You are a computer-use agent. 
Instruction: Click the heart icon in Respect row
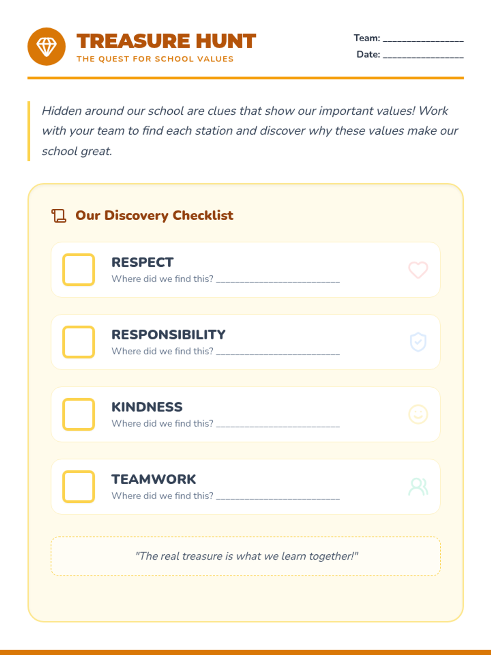click(x=418, y=270)
